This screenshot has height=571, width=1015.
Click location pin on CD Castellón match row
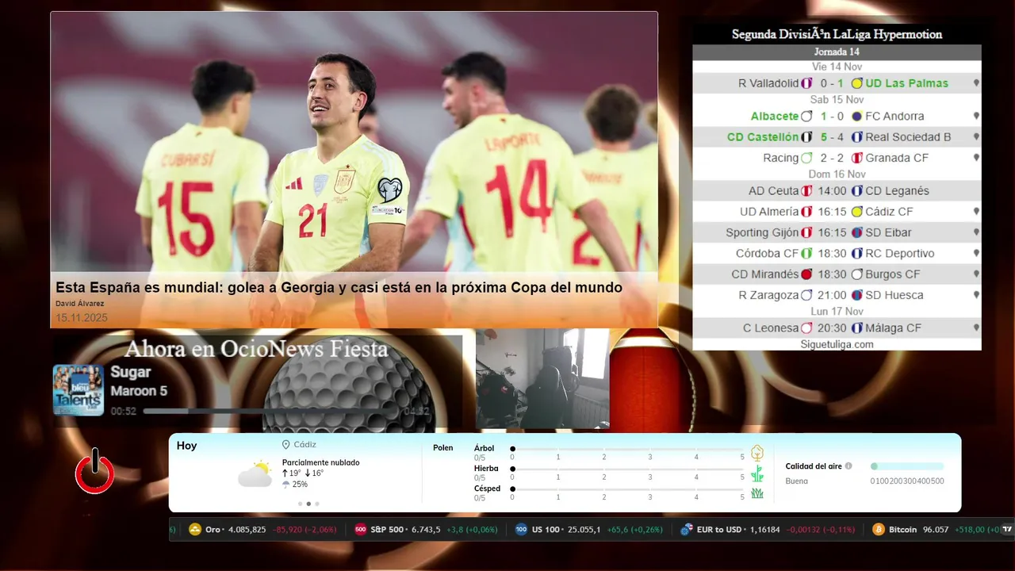[976, 137]
